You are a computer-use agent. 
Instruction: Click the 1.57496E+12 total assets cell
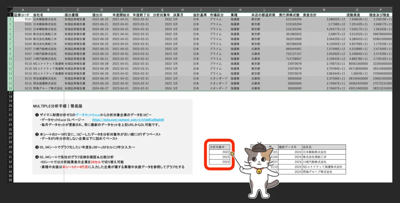pyautogui.click(x=324, y=49)
